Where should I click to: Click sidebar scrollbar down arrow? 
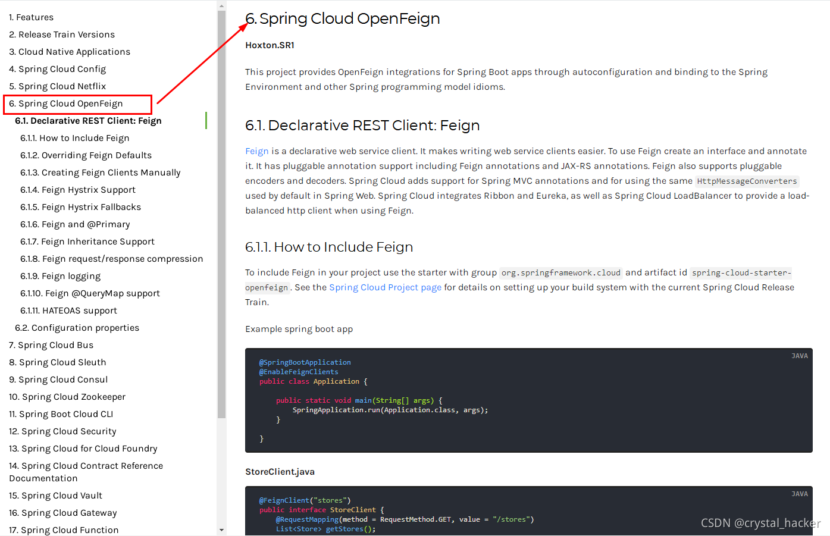click(x=221, y=529)
